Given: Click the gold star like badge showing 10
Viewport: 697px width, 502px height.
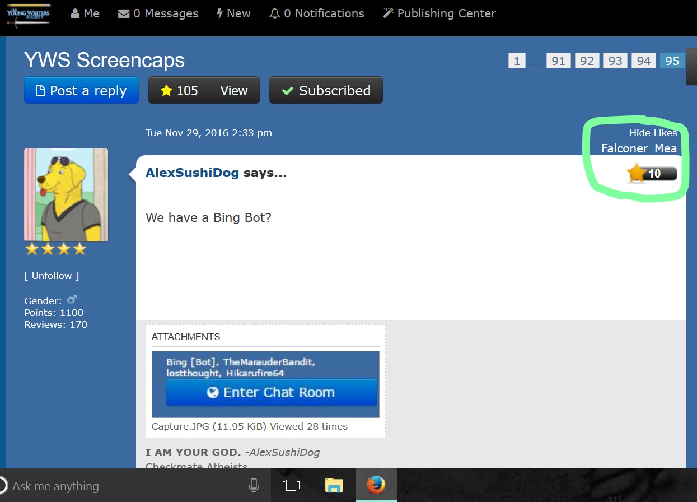Looking at the screenshot, I should coord(652,174).
